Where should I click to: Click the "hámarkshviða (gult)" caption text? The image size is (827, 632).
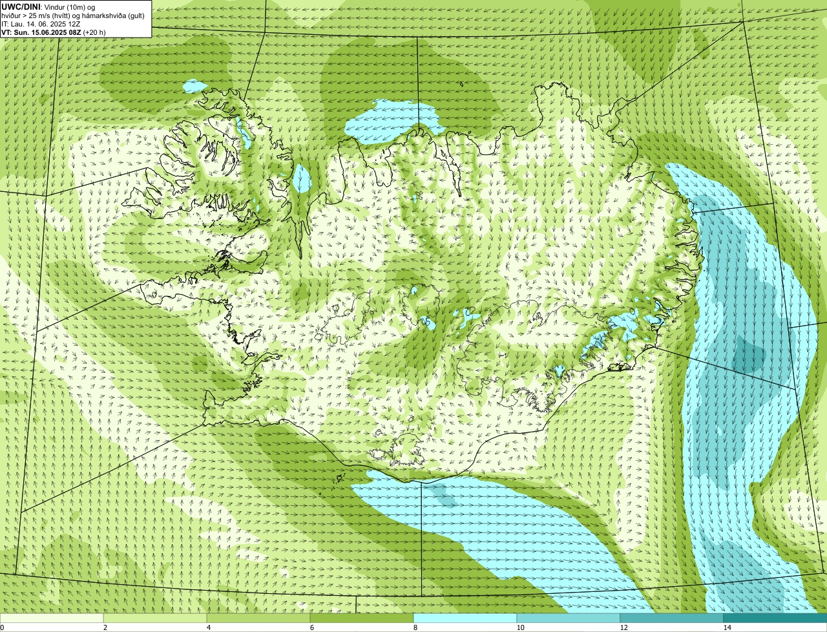click(x=112, y=16)
